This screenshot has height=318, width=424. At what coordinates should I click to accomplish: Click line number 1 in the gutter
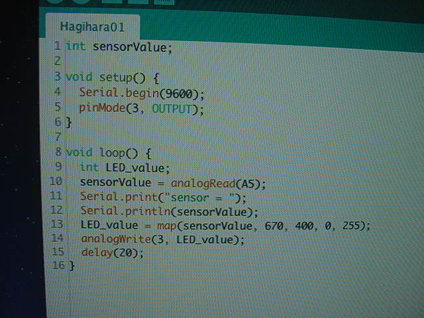(58, 46)
